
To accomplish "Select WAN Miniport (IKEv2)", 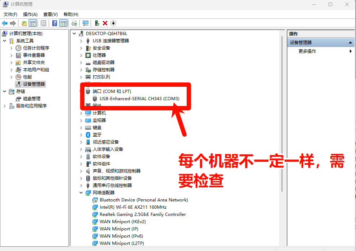I will (x=123, y=222).
